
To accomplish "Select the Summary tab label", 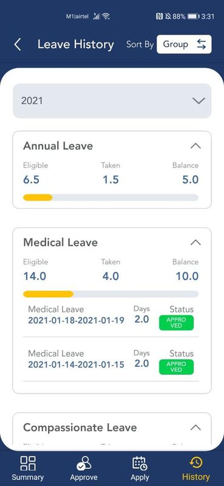I will pos(28,477).
